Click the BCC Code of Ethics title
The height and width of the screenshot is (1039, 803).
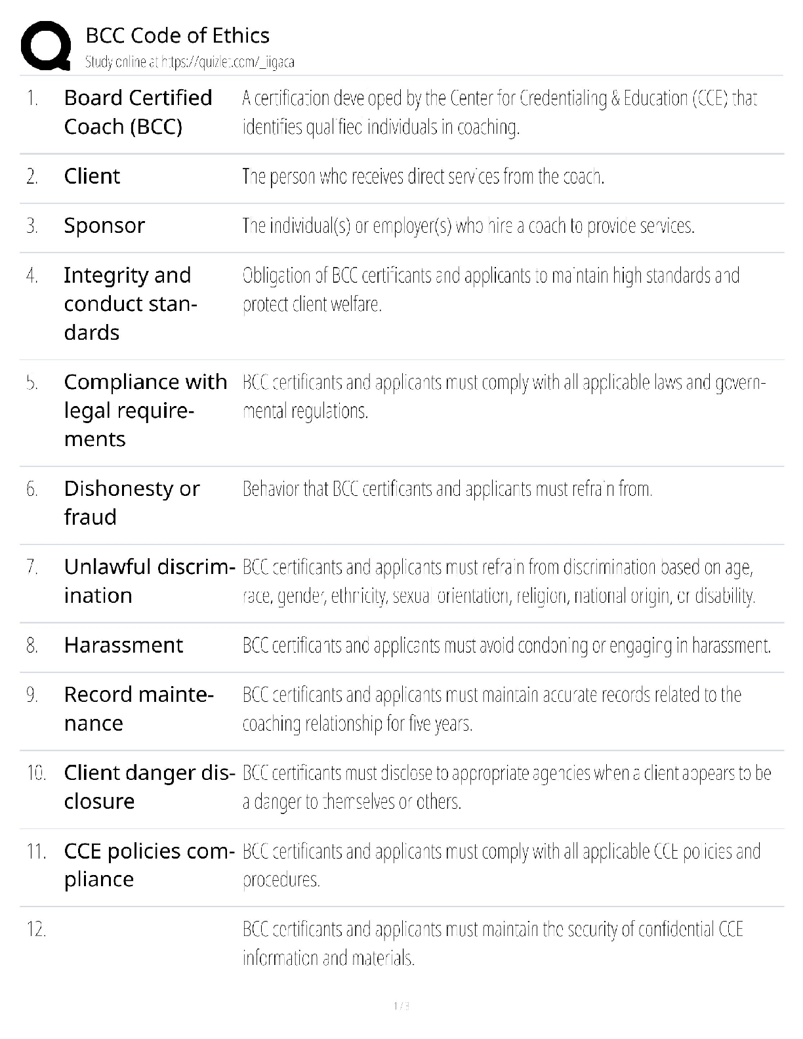[x=177, y=35]
